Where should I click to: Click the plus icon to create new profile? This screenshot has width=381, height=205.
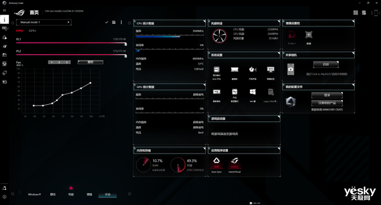click(309, 35)
